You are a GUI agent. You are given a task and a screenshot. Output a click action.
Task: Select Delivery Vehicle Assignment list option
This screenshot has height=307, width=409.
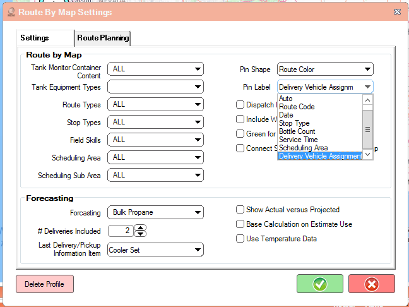coord(320,156)
